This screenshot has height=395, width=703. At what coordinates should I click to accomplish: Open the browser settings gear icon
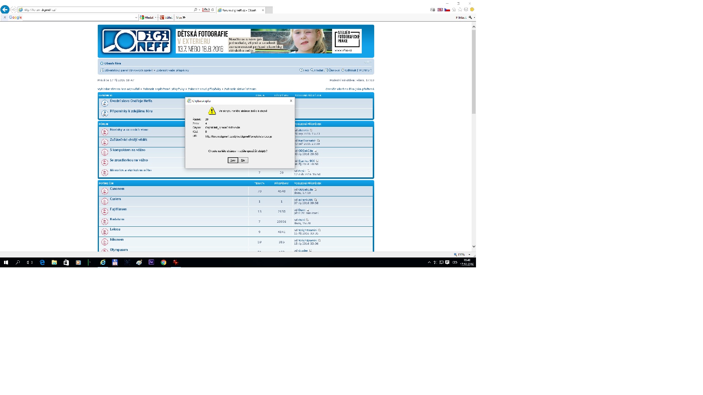tap(466, 10)
